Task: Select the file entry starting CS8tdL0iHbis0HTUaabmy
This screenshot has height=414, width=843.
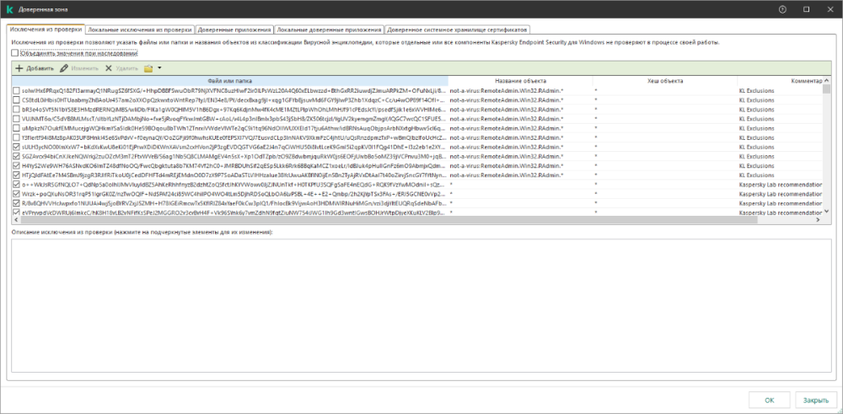Action: click(234, 100)
